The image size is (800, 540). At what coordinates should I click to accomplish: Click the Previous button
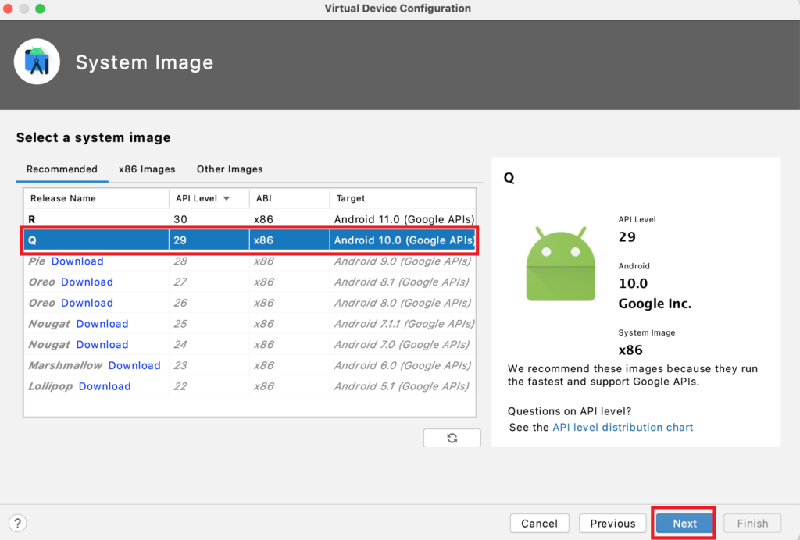pyautogui.click(x=612, y=523)
